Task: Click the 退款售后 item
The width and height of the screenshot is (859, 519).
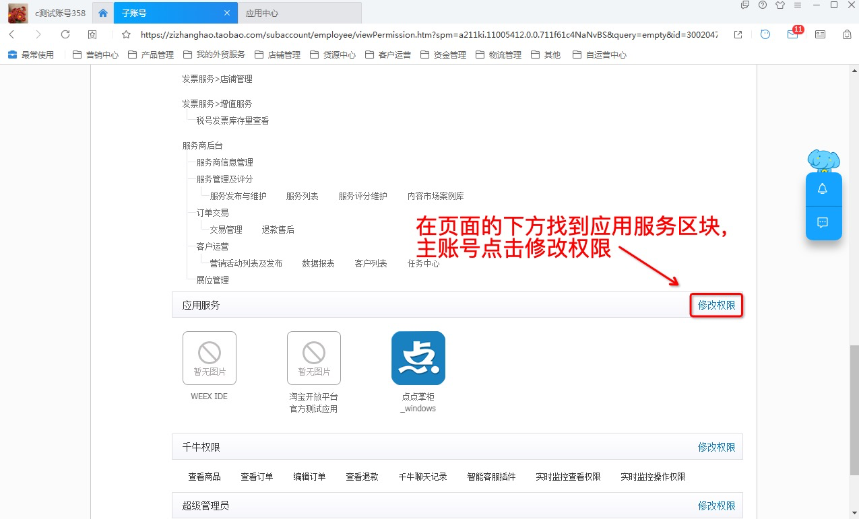Action: pyautogui.click(x=278, y=230)
